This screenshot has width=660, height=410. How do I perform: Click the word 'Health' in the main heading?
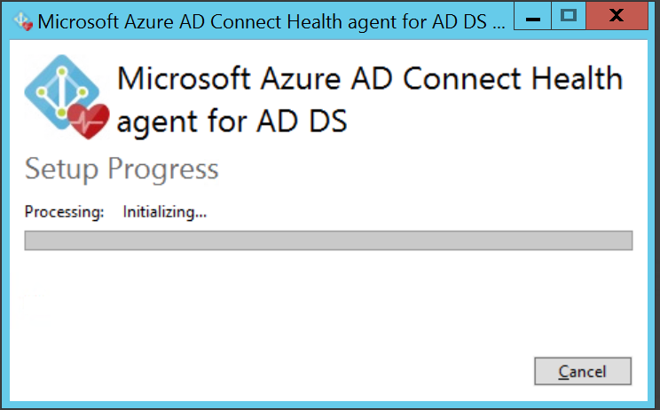pos(575,78)
